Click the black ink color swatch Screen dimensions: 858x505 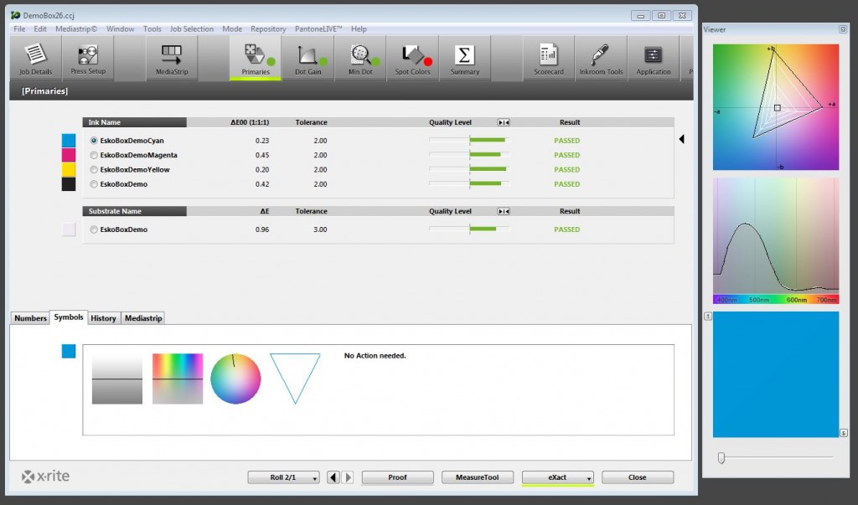69,184
